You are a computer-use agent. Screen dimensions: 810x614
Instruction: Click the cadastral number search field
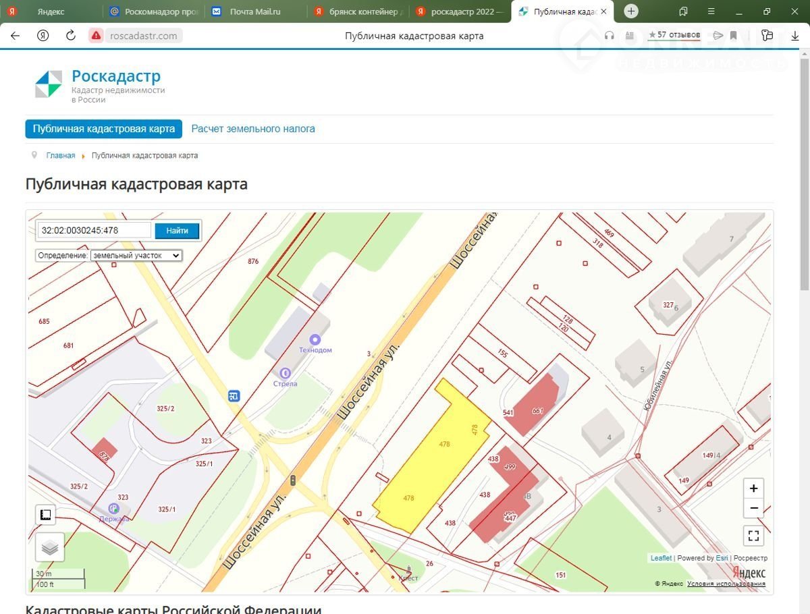(94, 231)
